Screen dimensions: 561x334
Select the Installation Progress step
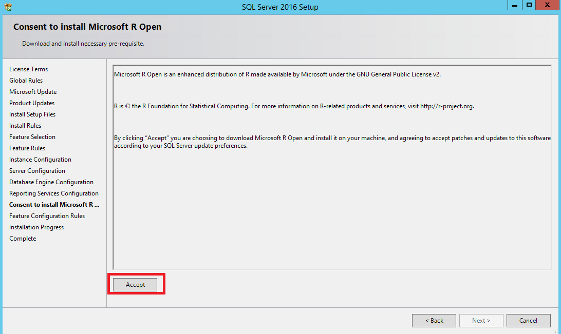tap(36, 227)
